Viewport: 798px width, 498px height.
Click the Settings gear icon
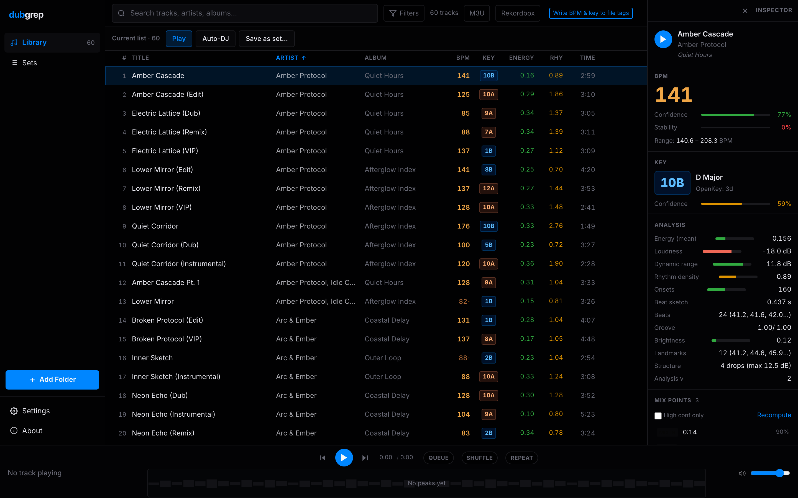[x=14, y=411]
